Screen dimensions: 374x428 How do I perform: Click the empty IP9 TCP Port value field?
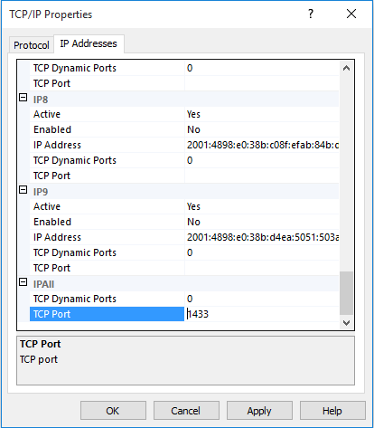pos(261,268)
